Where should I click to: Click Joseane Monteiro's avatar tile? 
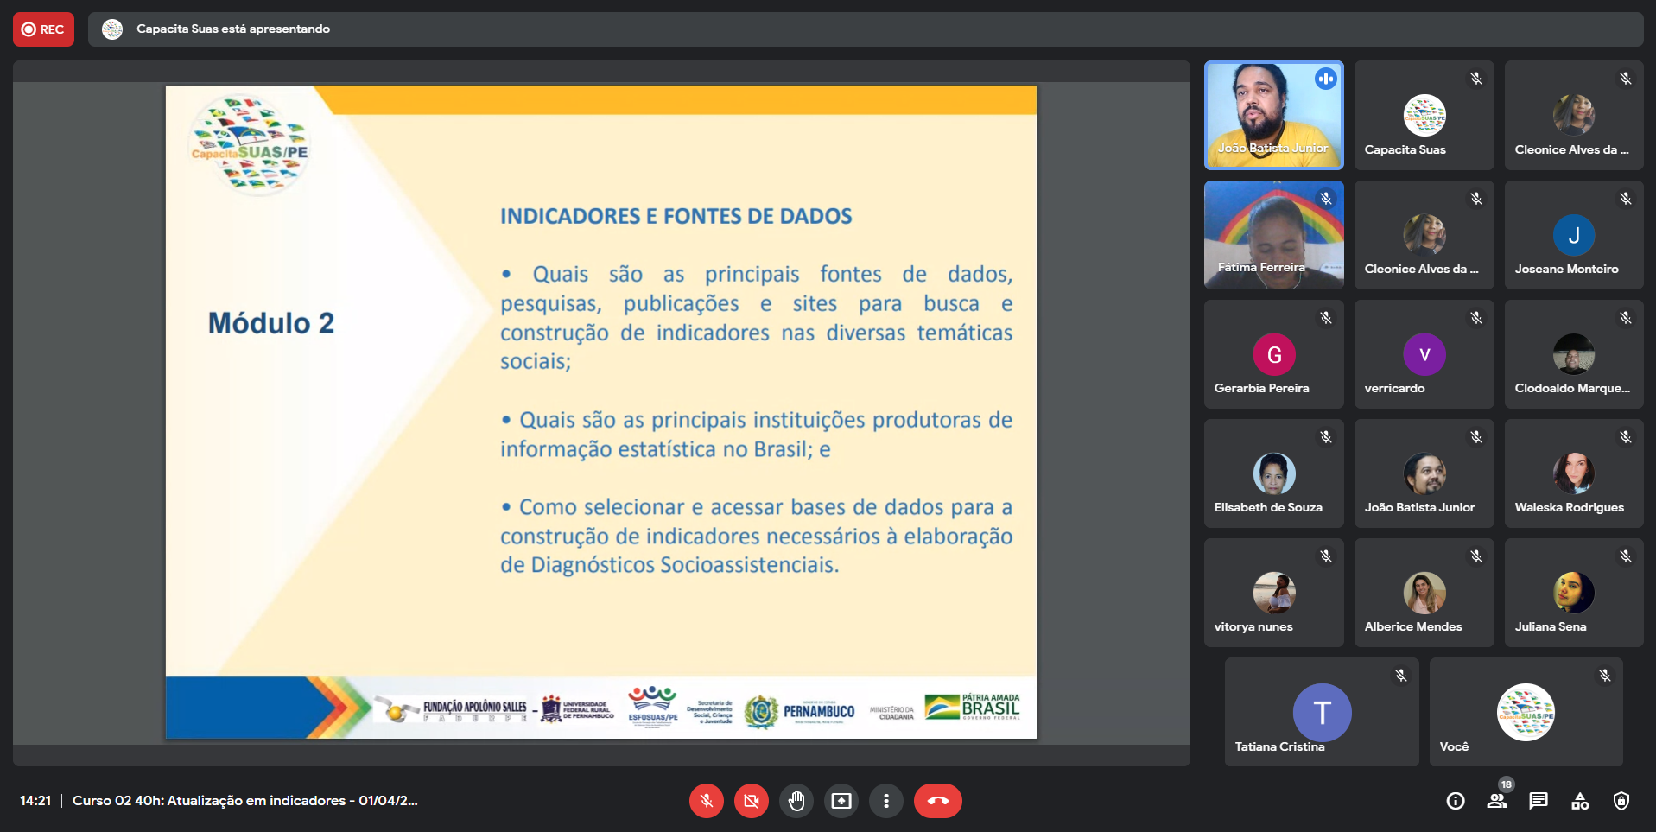click(1573, 235)
